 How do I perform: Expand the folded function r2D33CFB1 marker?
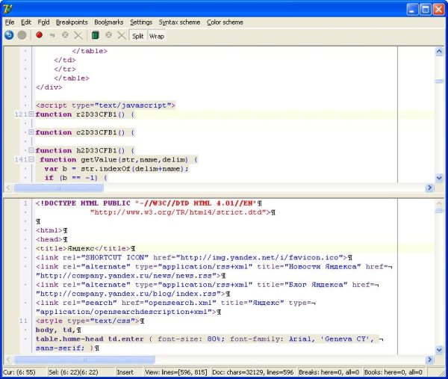pyautogui.click(x=31, y=114)
